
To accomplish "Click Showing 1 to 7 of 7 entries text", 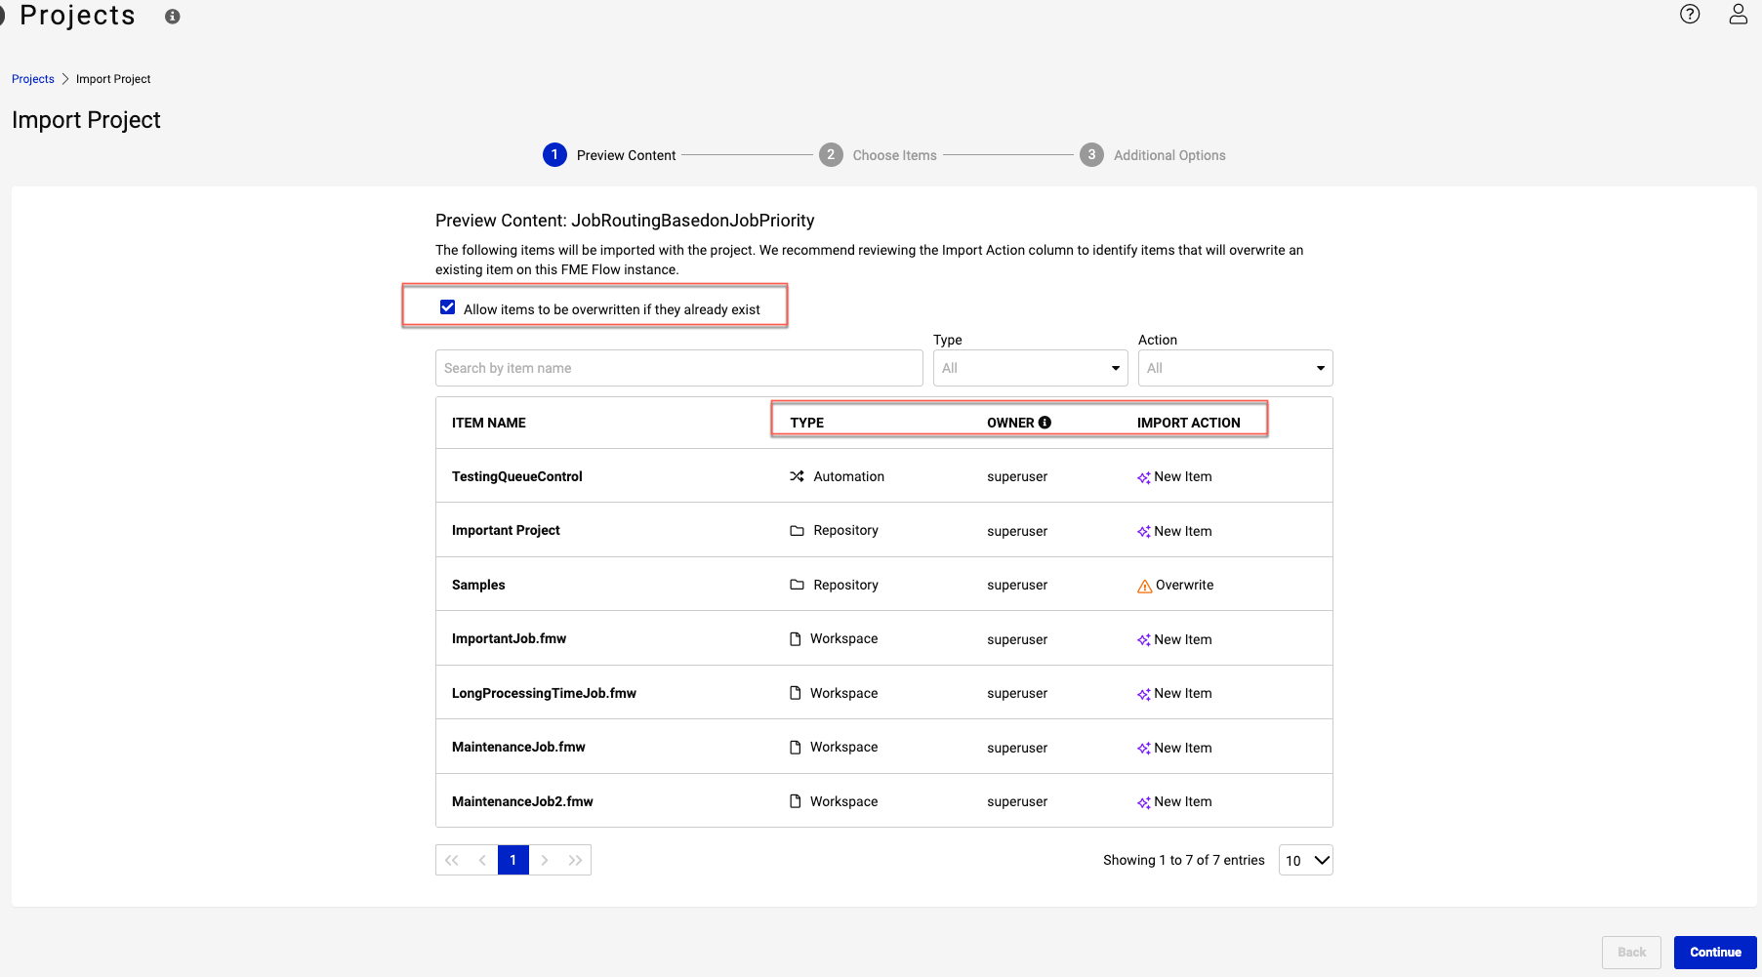I will coord(1184,860).
